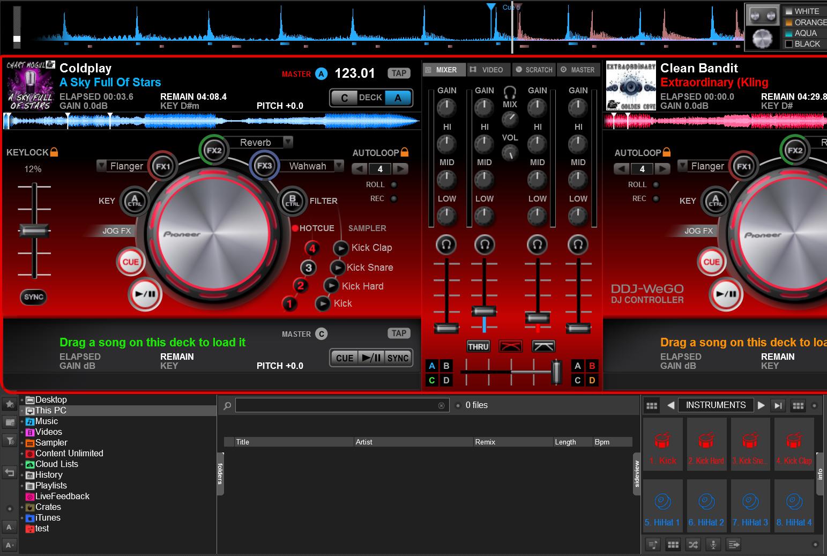Viewport: 827px width, 556px height.
Task: Open the favorite folder star icon in browser sidebar
Action: tap(10, 404)
